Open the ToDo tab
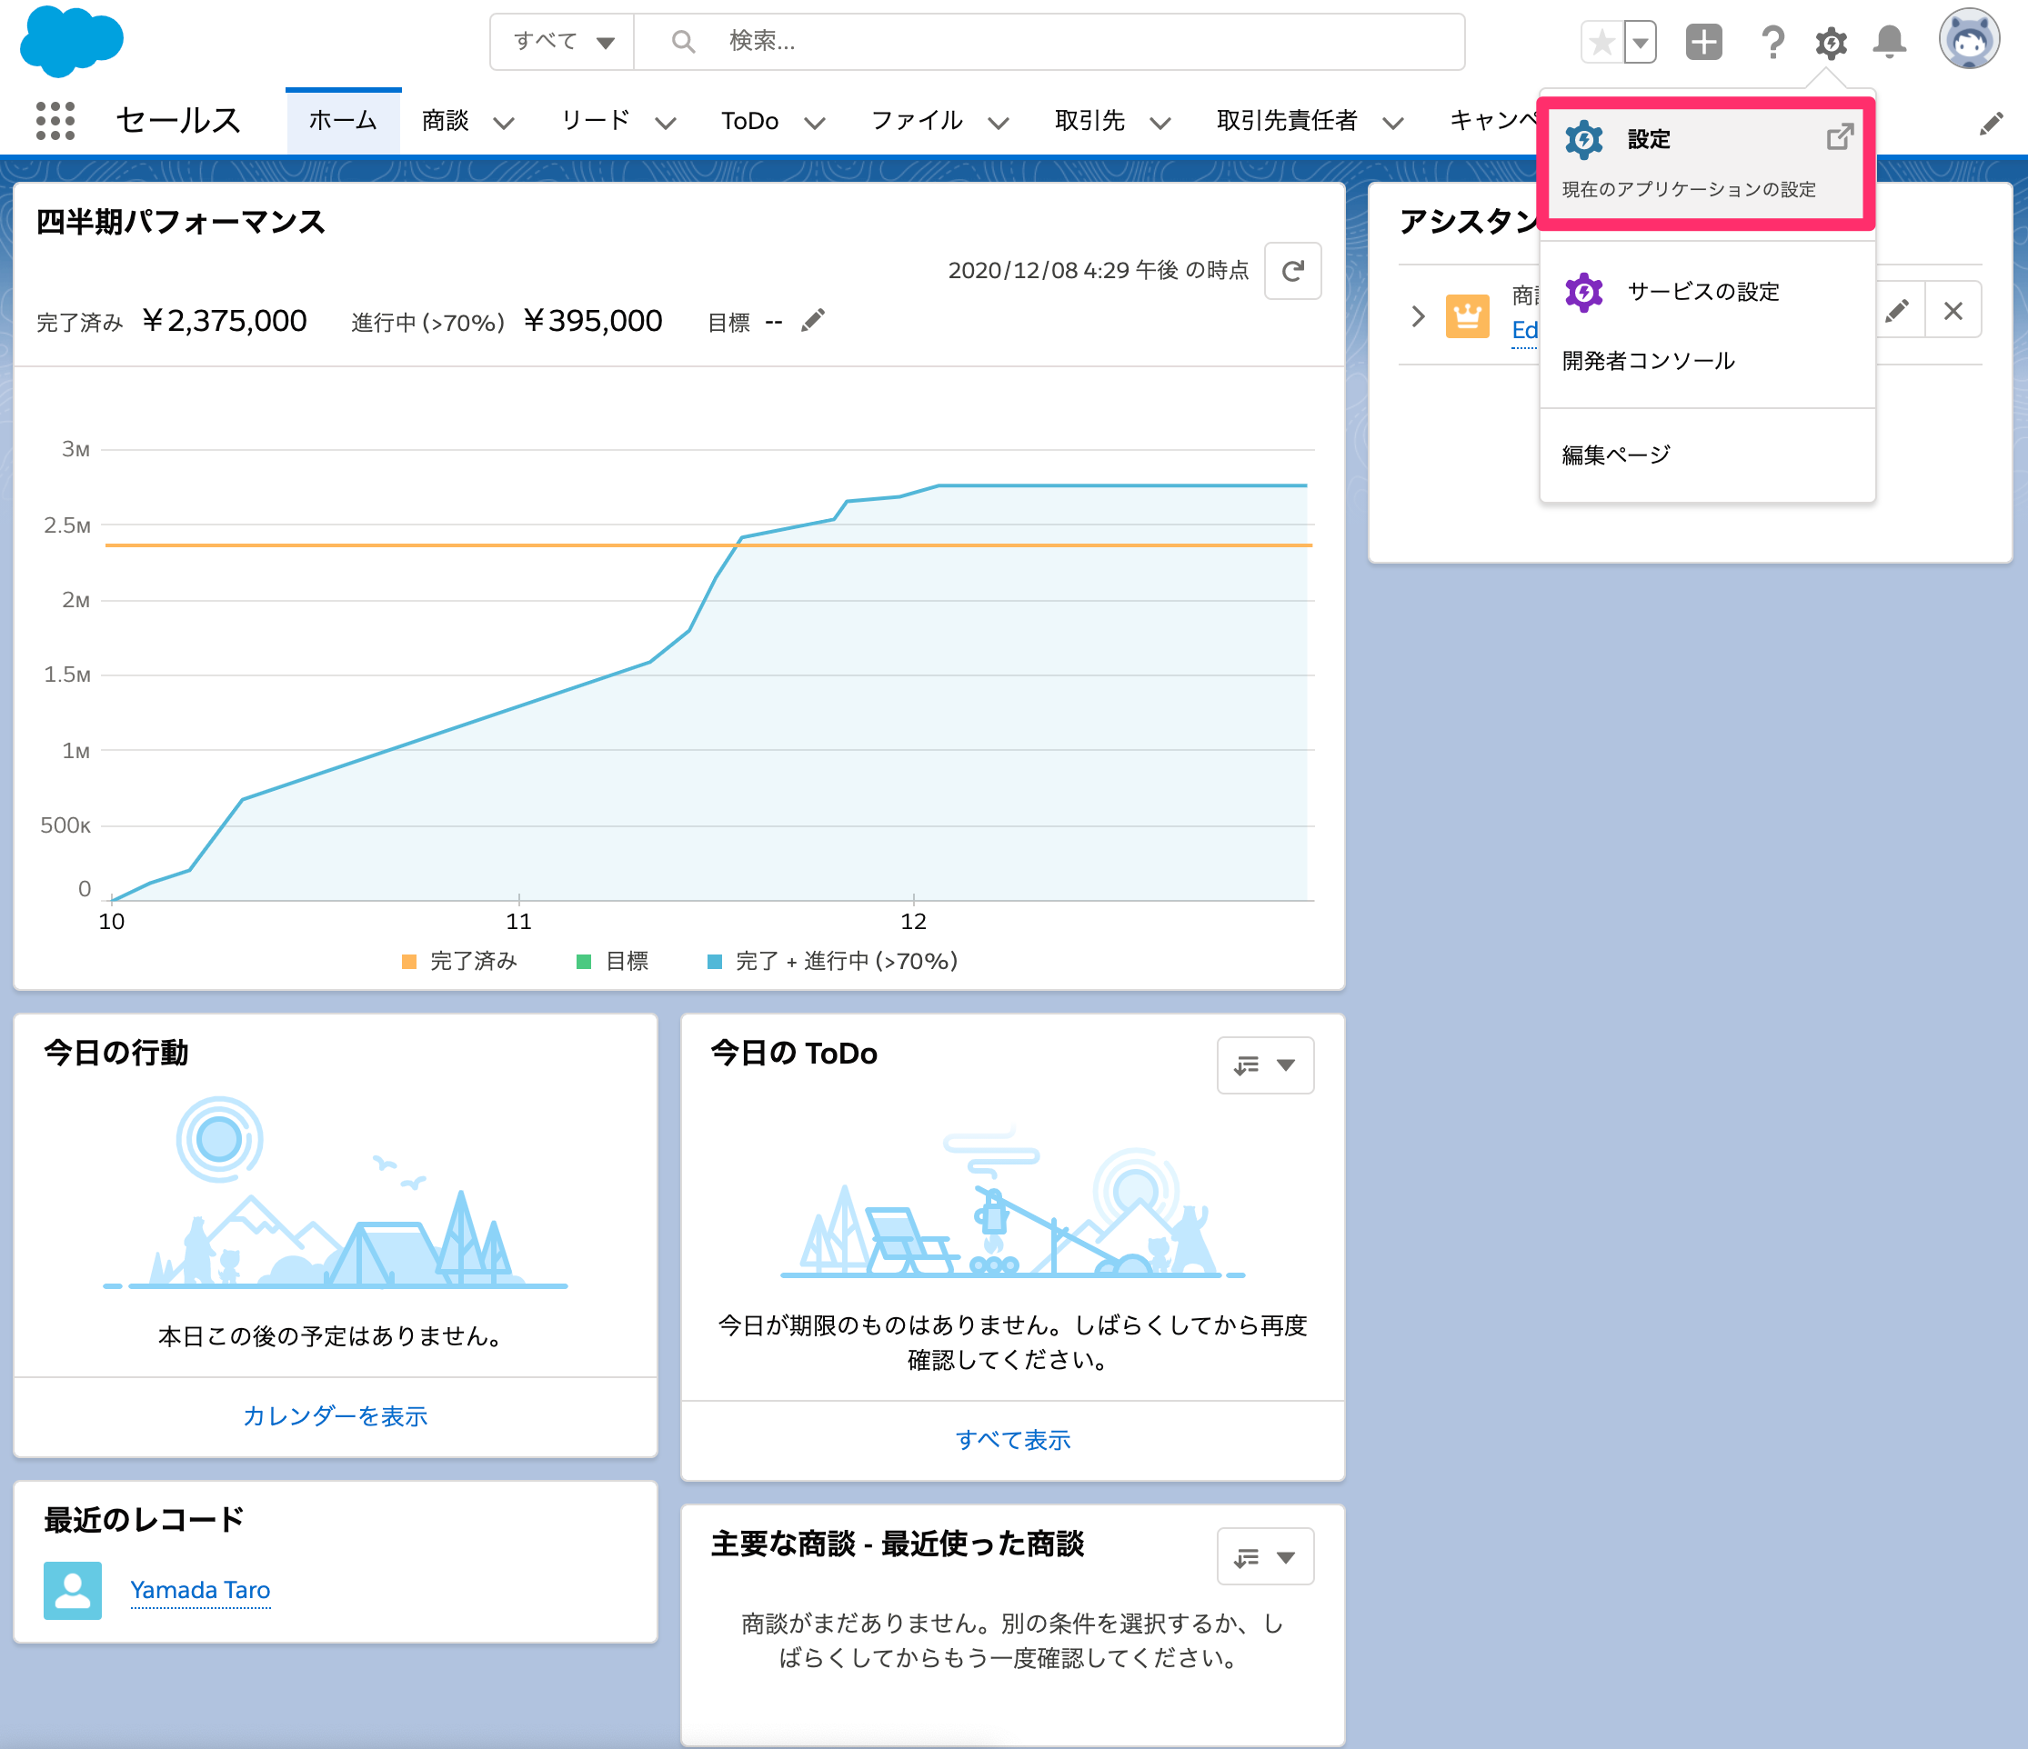The image size is (2028, 1749). point(749,120)
